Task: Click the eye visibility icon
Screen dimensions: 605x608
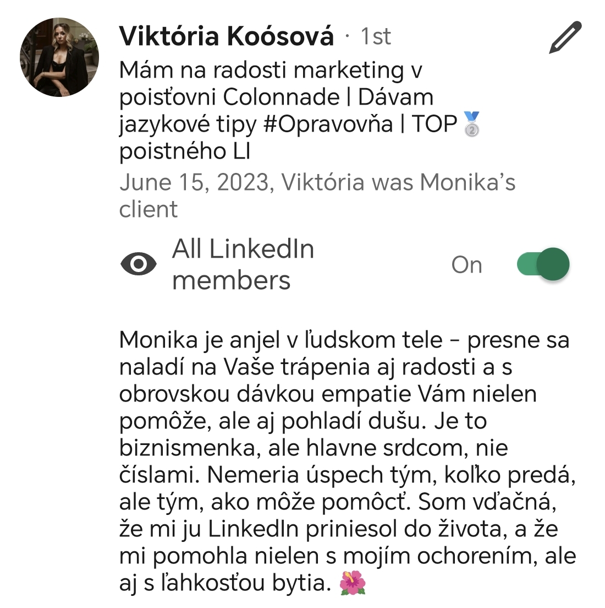Action: 138,264
